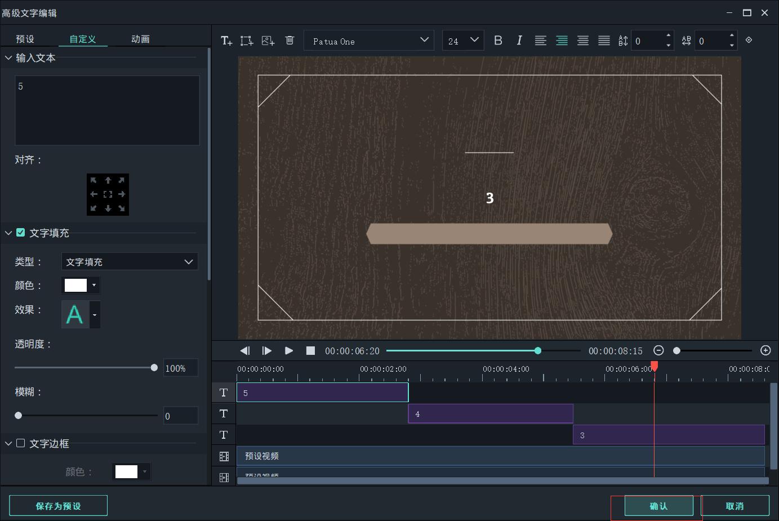779x521 pixels.
Task: Open the Patua One font dropdown
Action: 369,41
